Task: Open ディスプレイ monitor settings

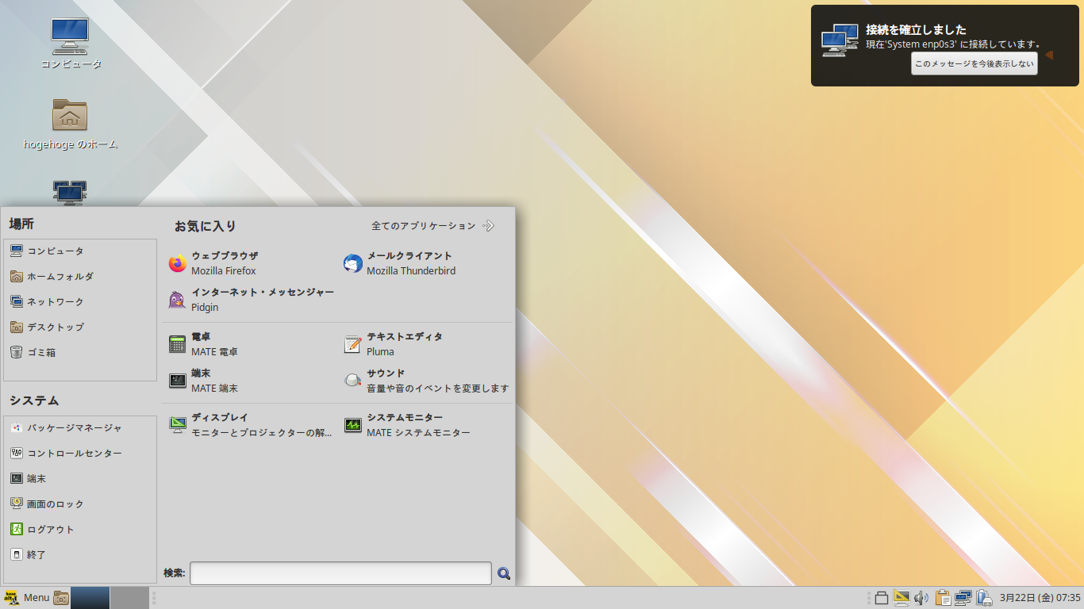Action: (251, 425)
